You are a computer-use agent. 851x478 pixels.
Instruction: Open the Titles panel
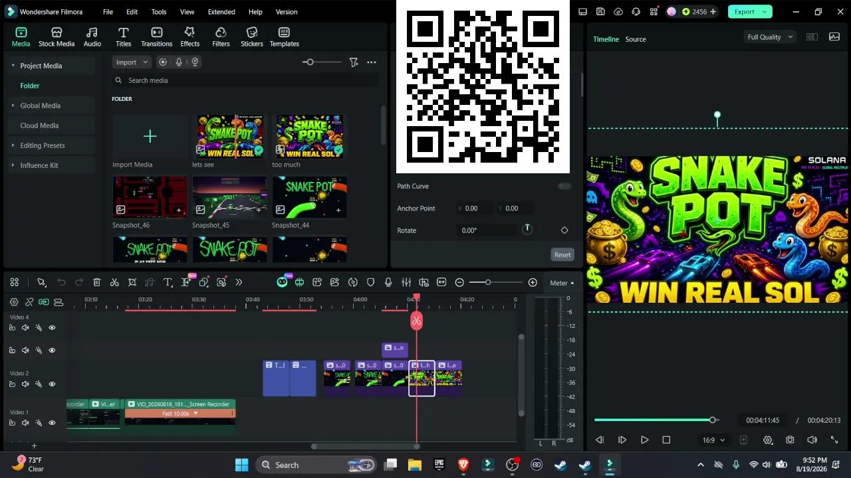point(124,37)
